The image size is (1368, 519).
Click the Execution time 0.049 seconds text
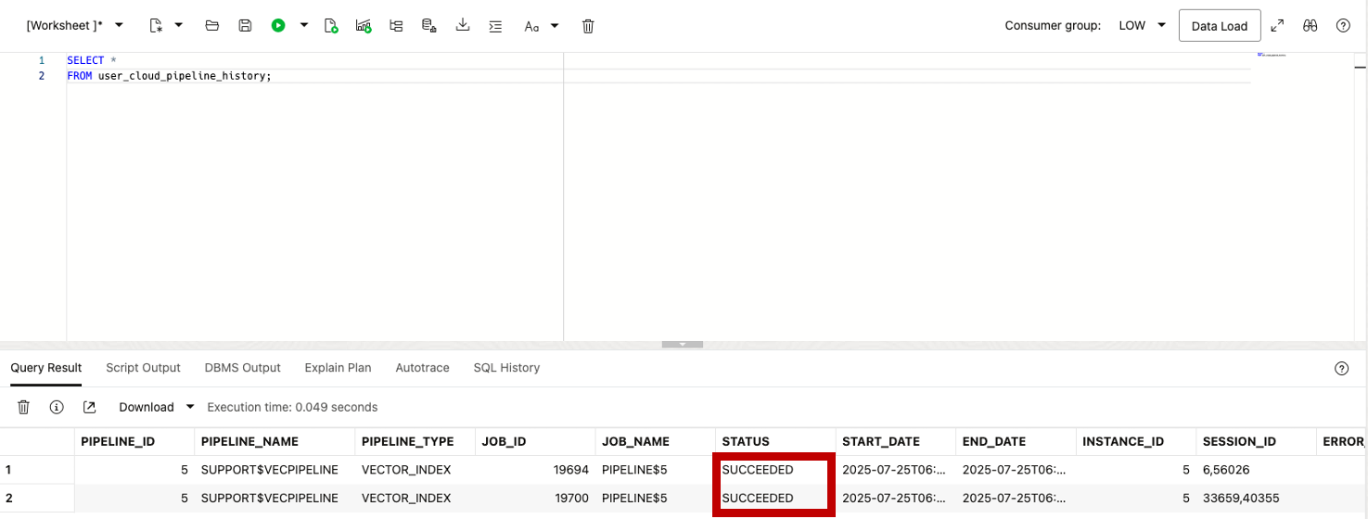(x=292, y=407)
